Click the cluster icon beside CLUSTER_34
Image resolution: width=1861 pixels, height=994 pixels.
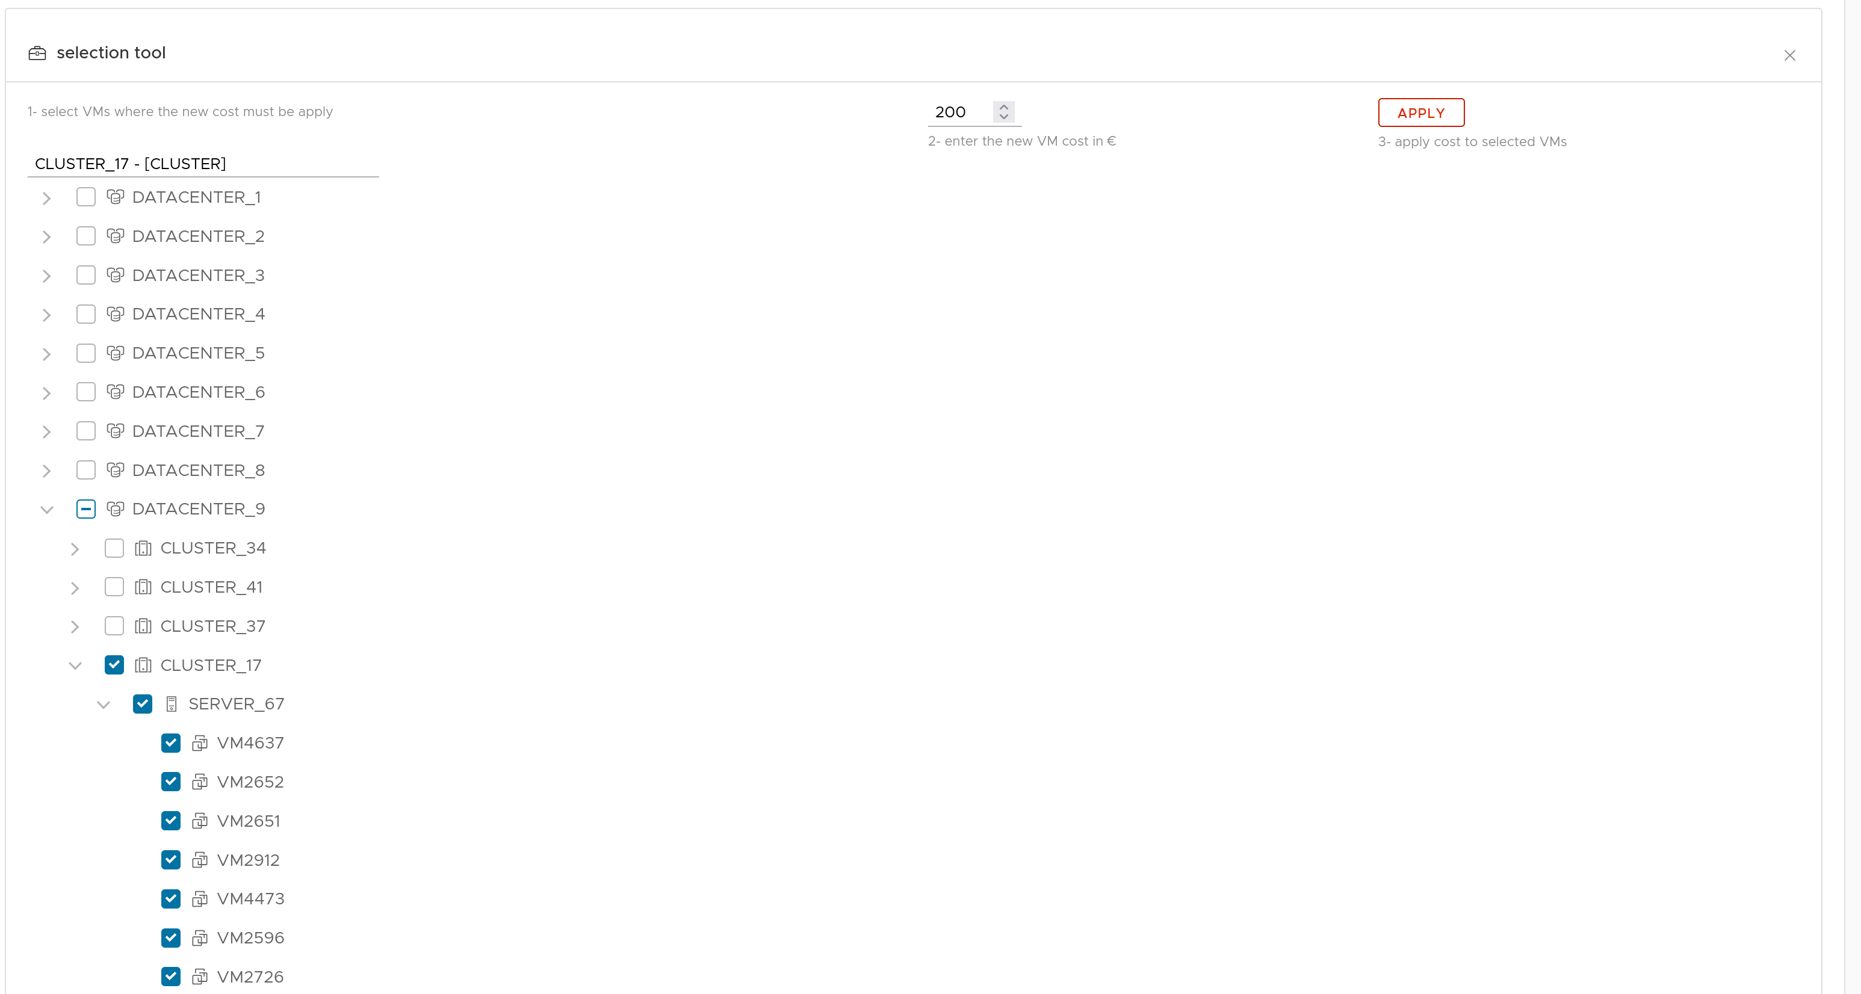[x=143, y=548]
